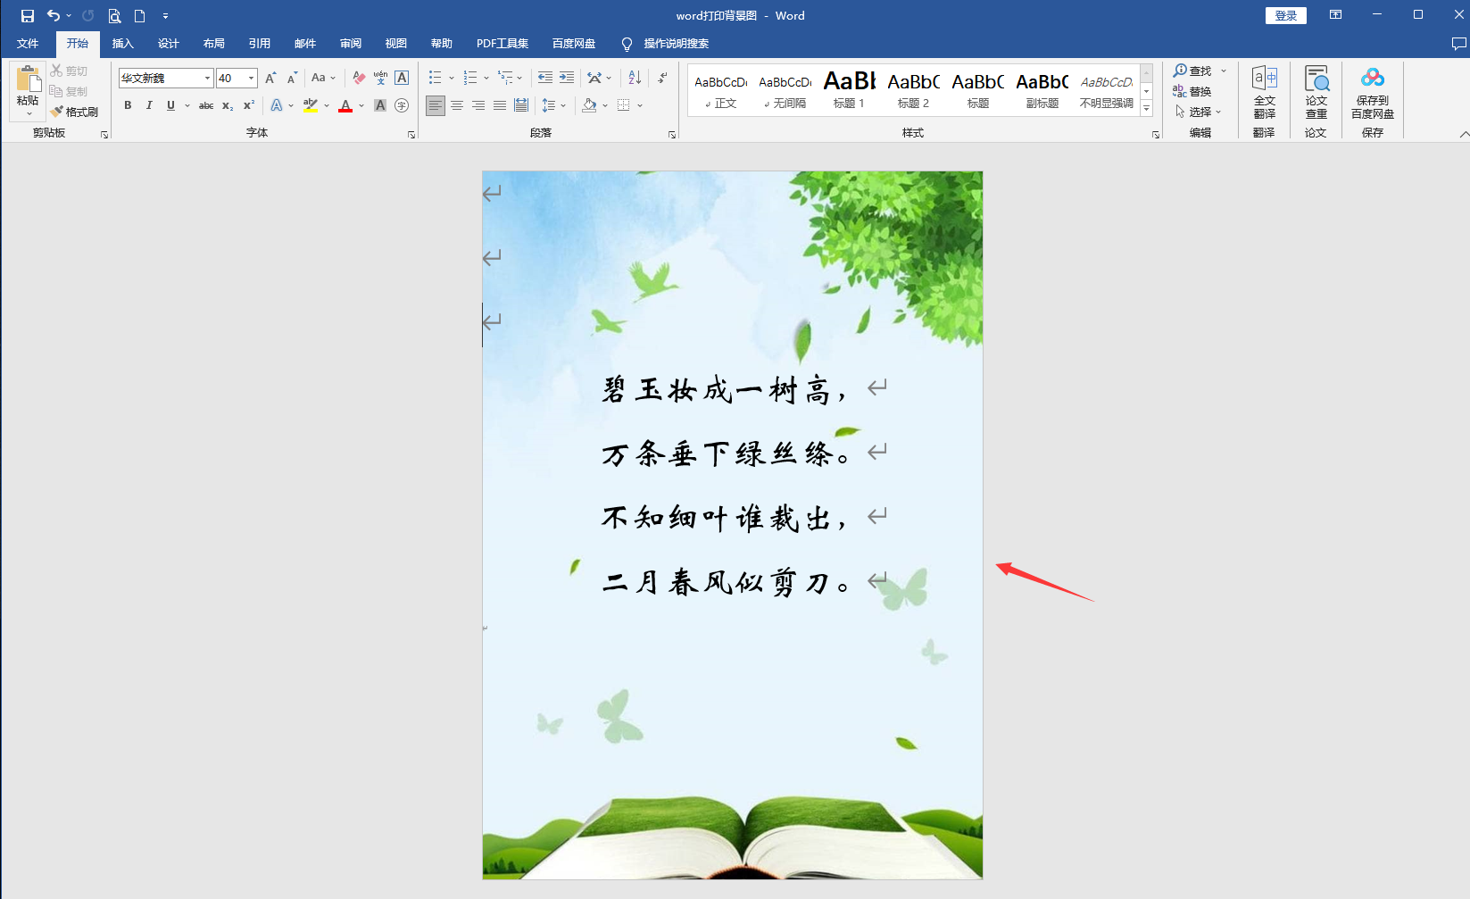Switch to the Layout (布局) tab
The height and width of the screenshot is (899, 1470).
coord(213,44)
